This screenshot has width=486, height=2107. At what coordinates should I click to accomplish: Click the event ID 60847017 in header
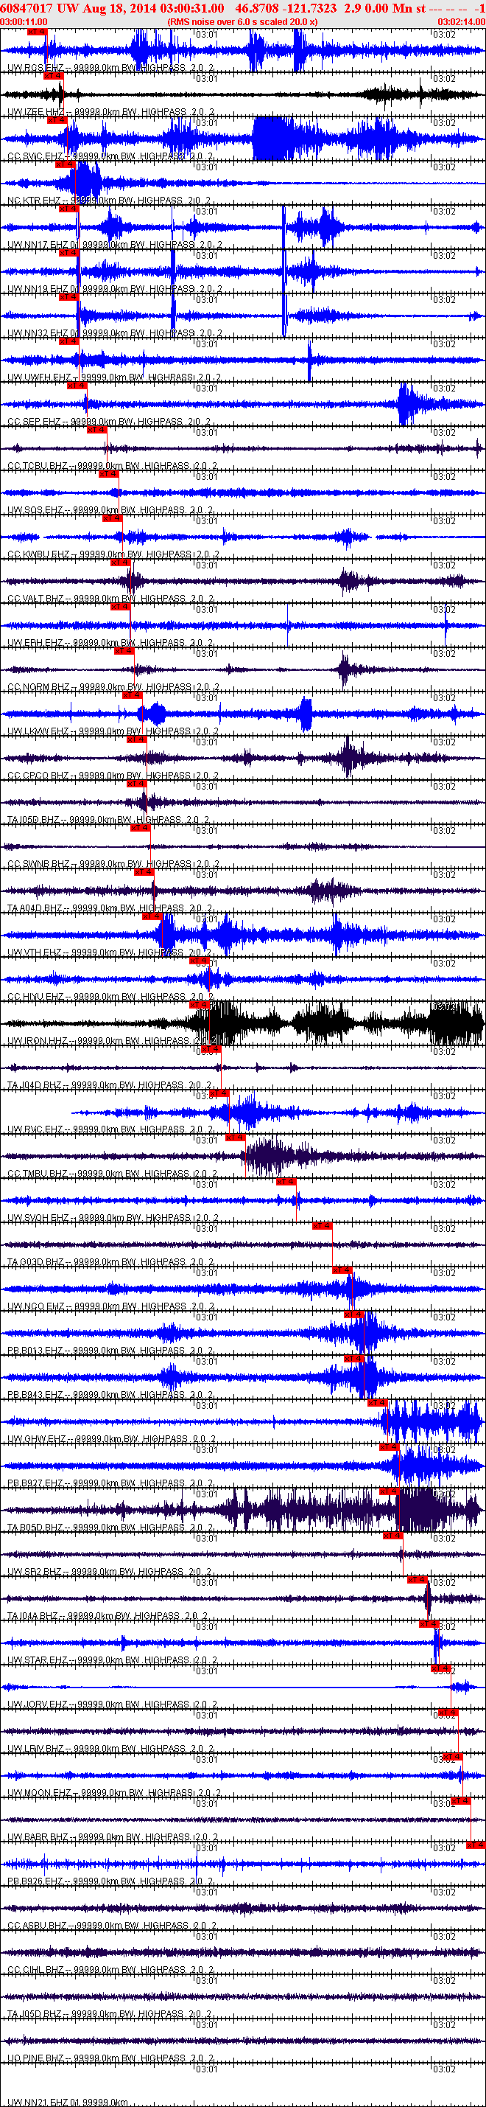27,7
